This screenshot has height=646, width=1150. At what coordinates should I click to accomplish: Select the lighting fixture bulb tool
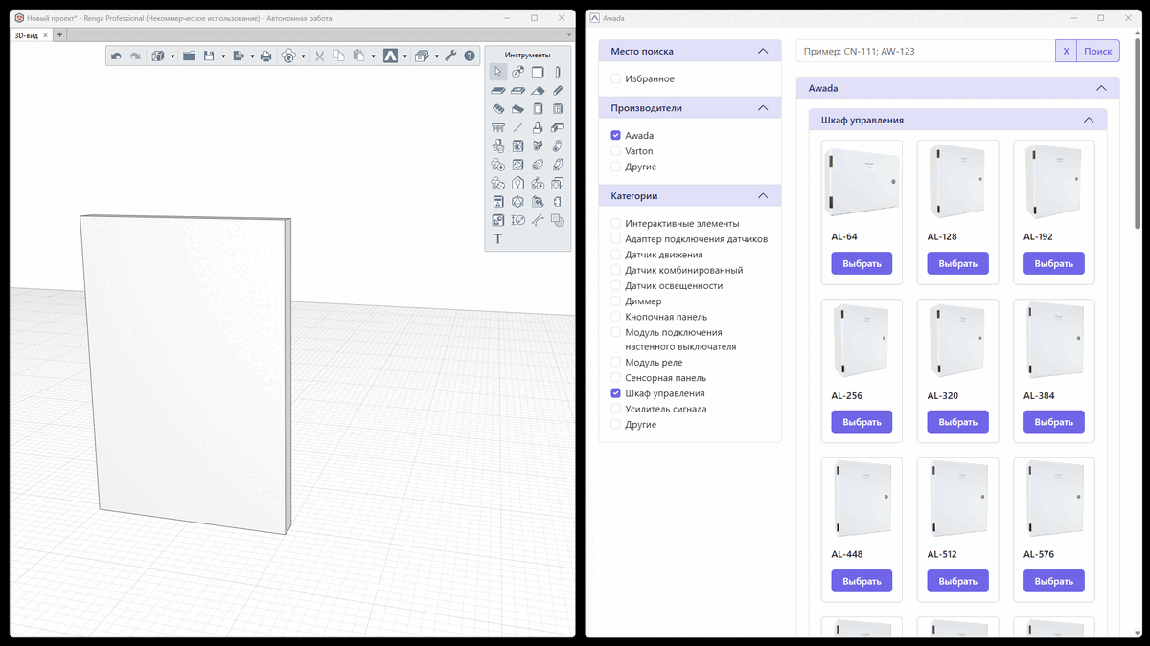pyautogui.click(x=517, y=183)
